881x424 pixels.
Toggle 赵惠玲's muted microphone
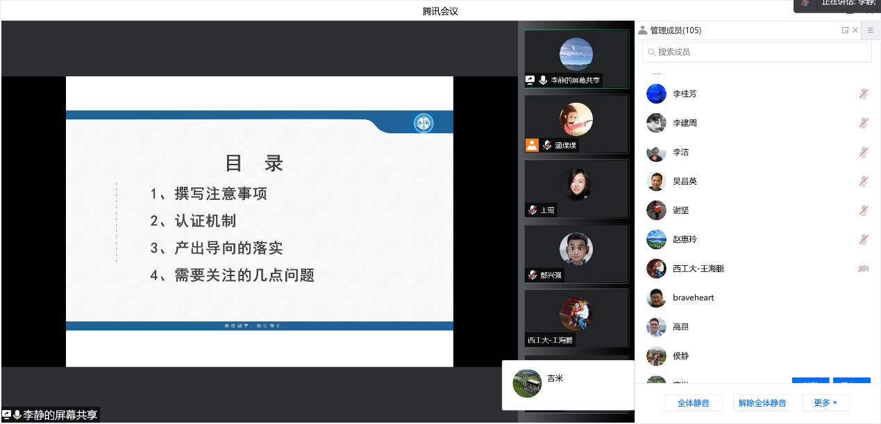pyautogui.click(x=864, y=239)
